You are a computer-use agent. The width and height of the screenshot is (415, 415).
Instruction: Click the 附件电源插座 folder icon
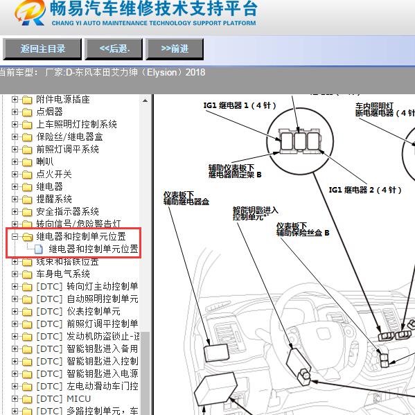tap(27, 100)
